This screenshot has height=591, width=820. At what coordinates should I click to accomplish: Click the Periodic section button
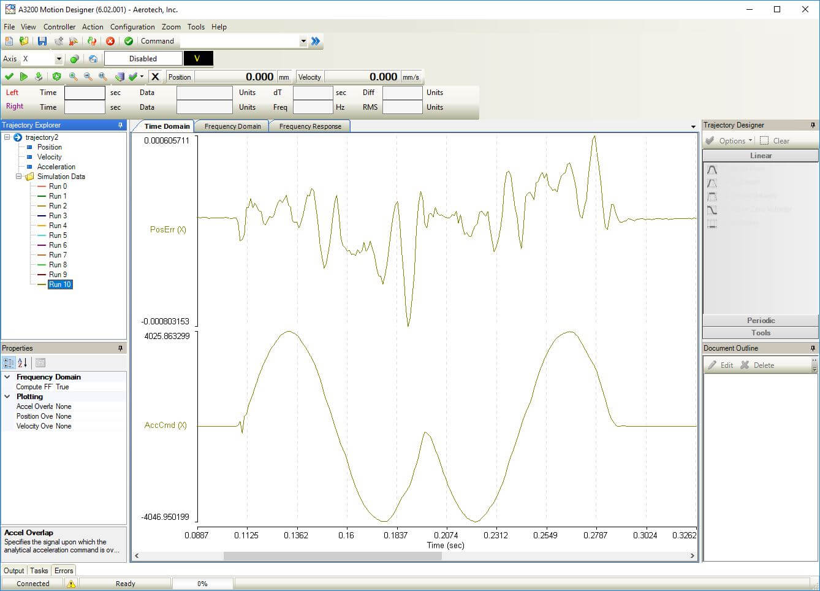[761, 321]
